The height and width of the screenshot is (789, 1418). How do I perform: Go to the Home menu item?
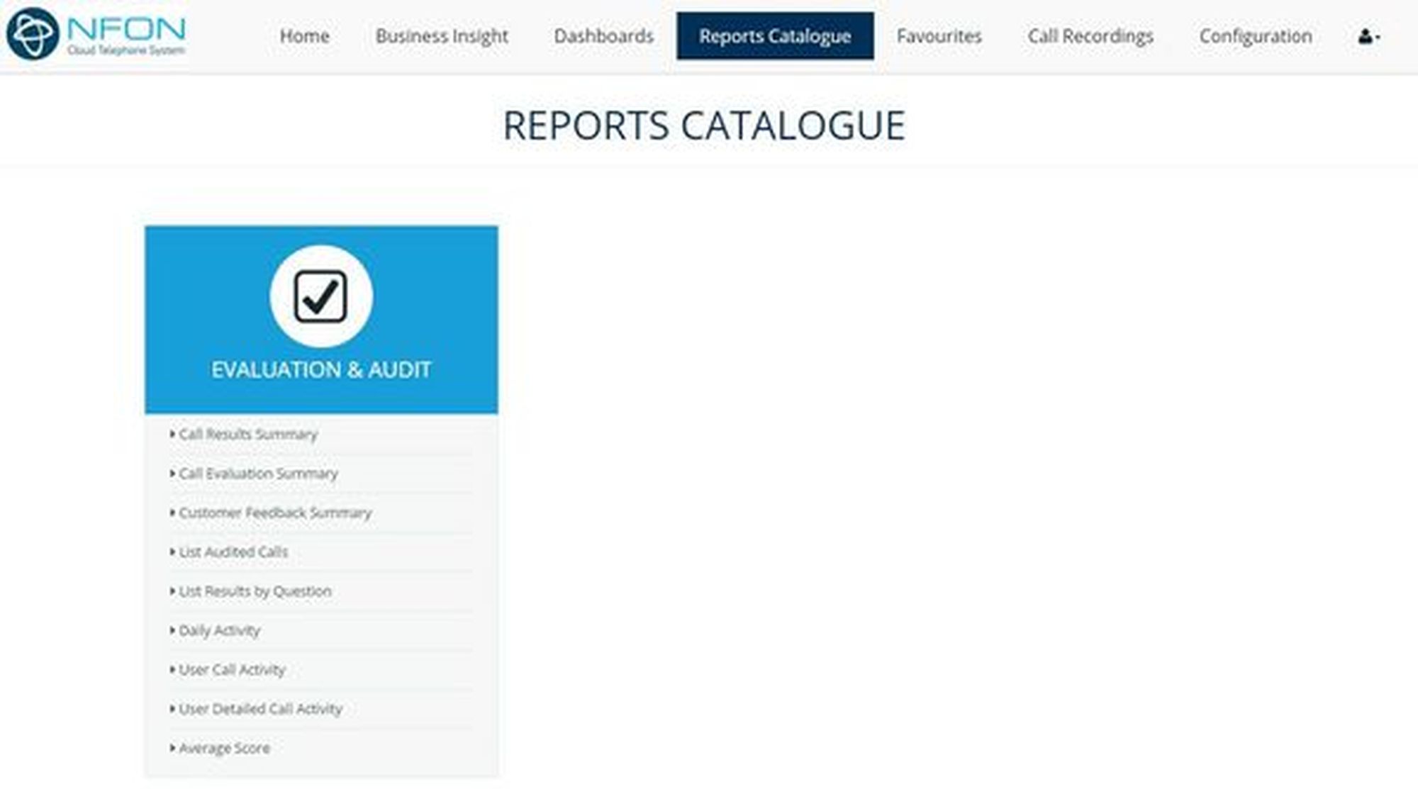(304, 36)
